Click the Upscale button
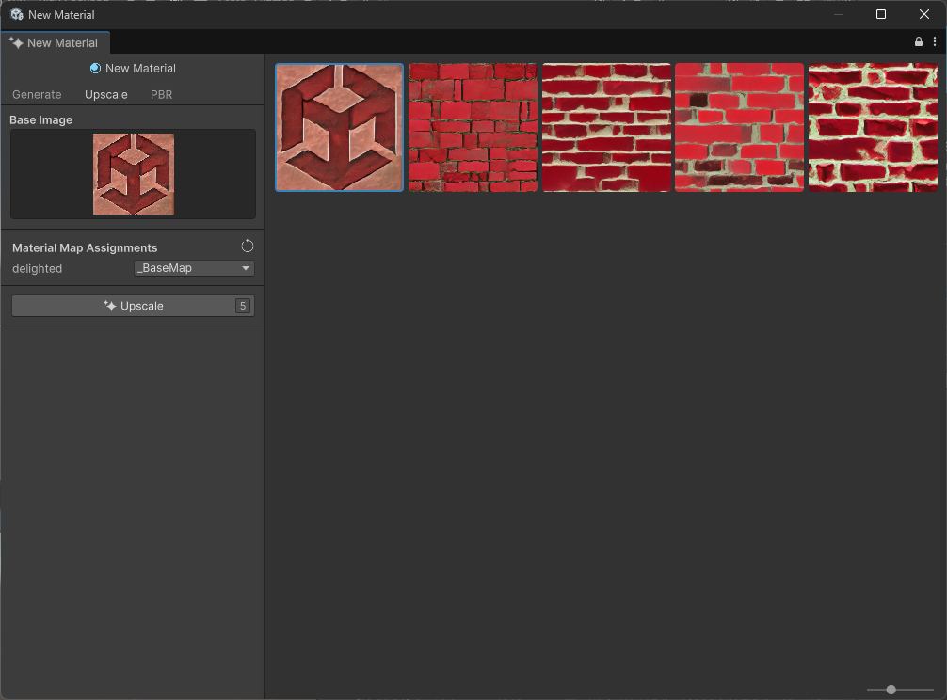The height and width of the screenshot is (700, 947). coord(133,306)
